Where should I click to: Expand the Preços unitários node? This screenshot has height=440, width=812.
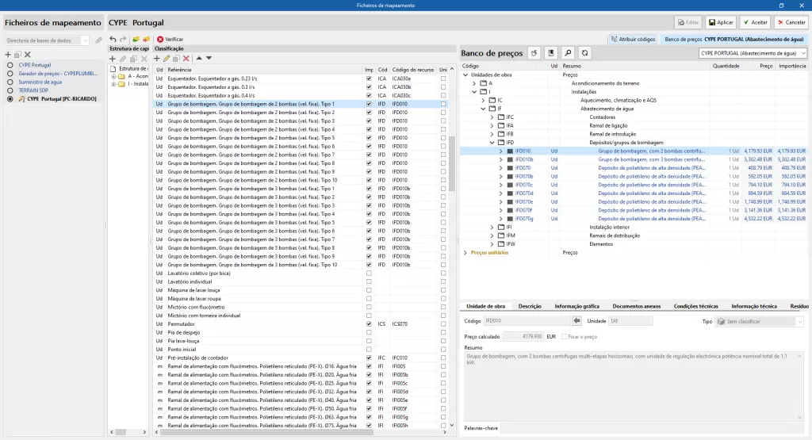pos(465,252)
